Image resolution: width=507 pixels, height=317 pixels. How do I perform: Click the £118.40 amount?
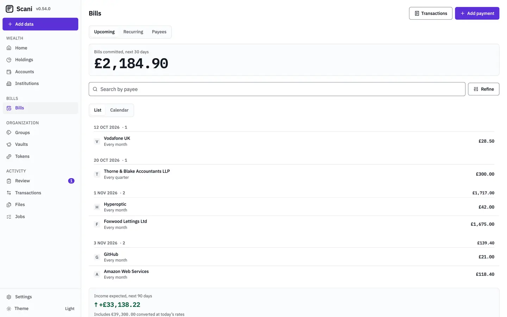(x=485, y=274)
